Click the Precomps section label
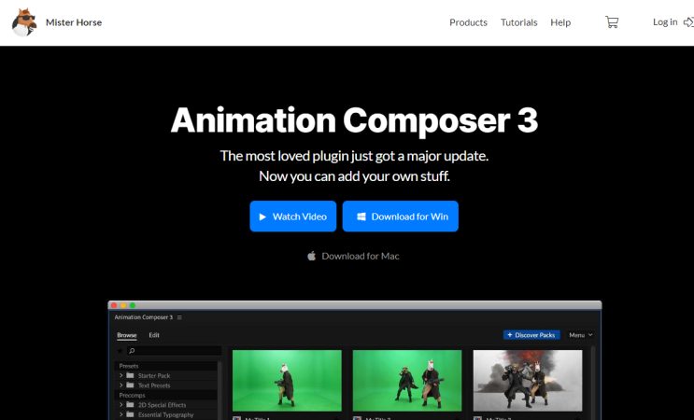This screenshot has width=694, height=420. (132, 395)
